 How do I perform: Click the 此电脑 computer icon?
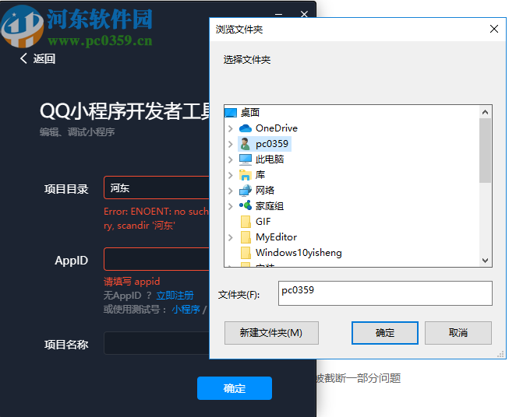(x=246, y=159)
